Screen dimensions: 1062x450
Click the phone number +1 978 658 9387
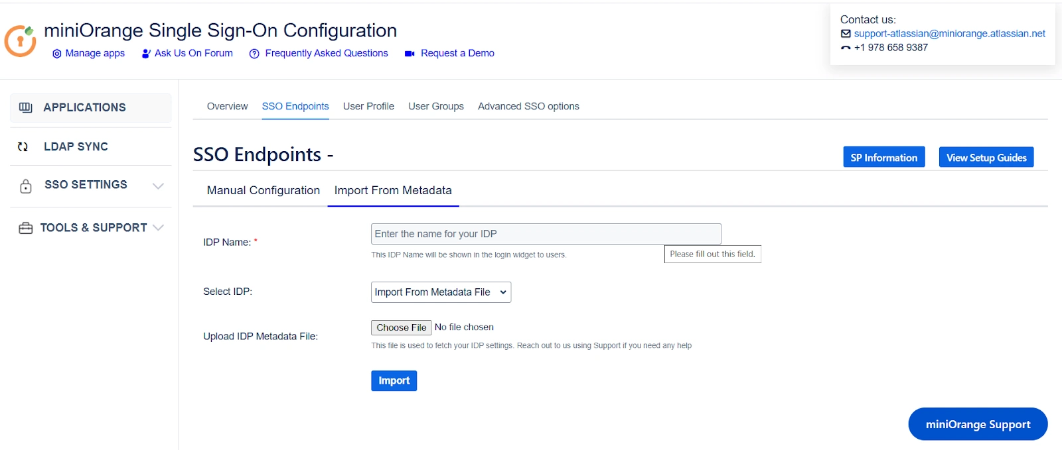point(891,48)
